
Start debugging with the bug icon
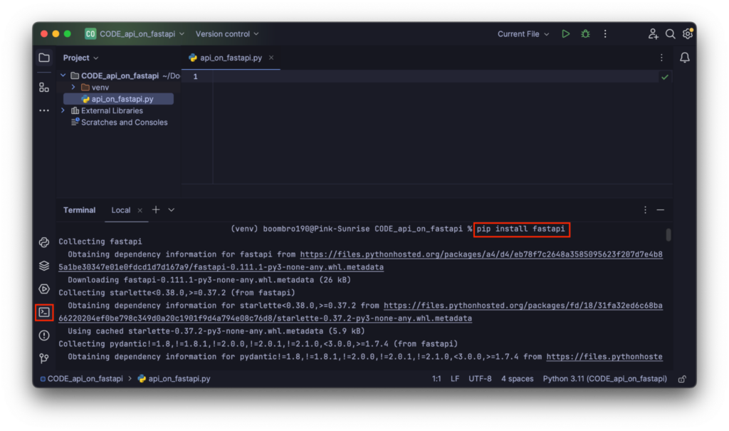tap(584, 33)
